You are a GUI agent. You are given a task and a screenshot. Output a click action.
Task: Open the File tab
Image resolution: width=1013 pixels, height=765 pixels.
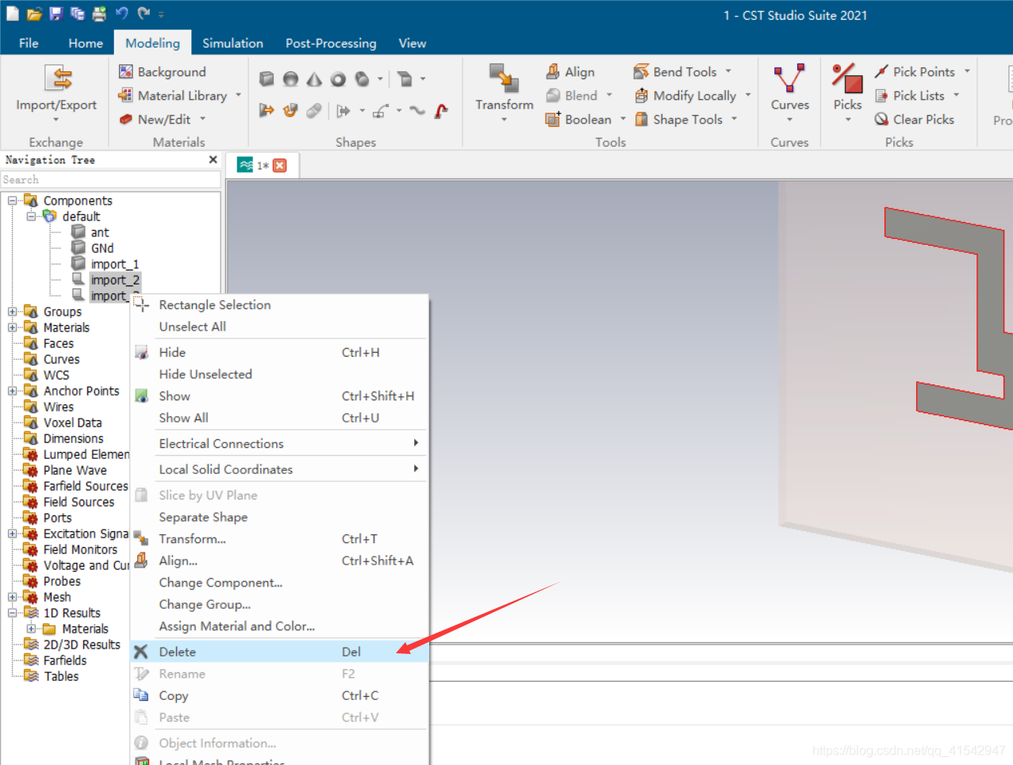pos(29,43)
